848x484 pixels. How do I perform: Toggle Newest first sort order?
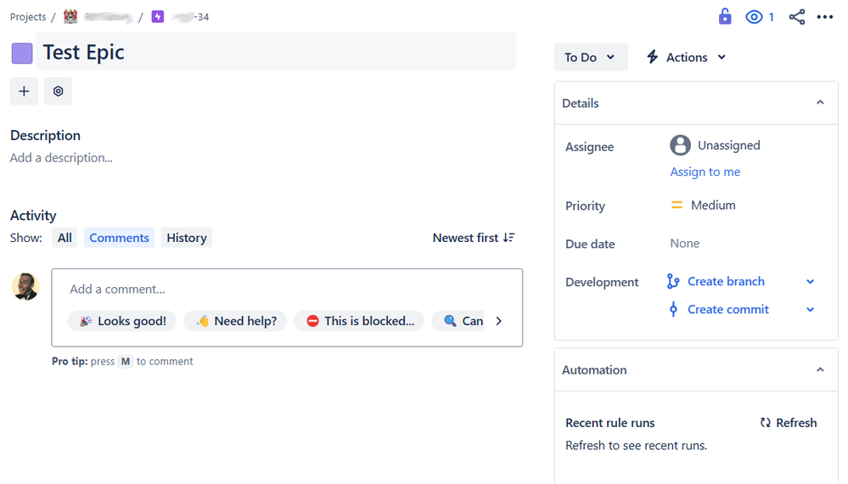474,238
